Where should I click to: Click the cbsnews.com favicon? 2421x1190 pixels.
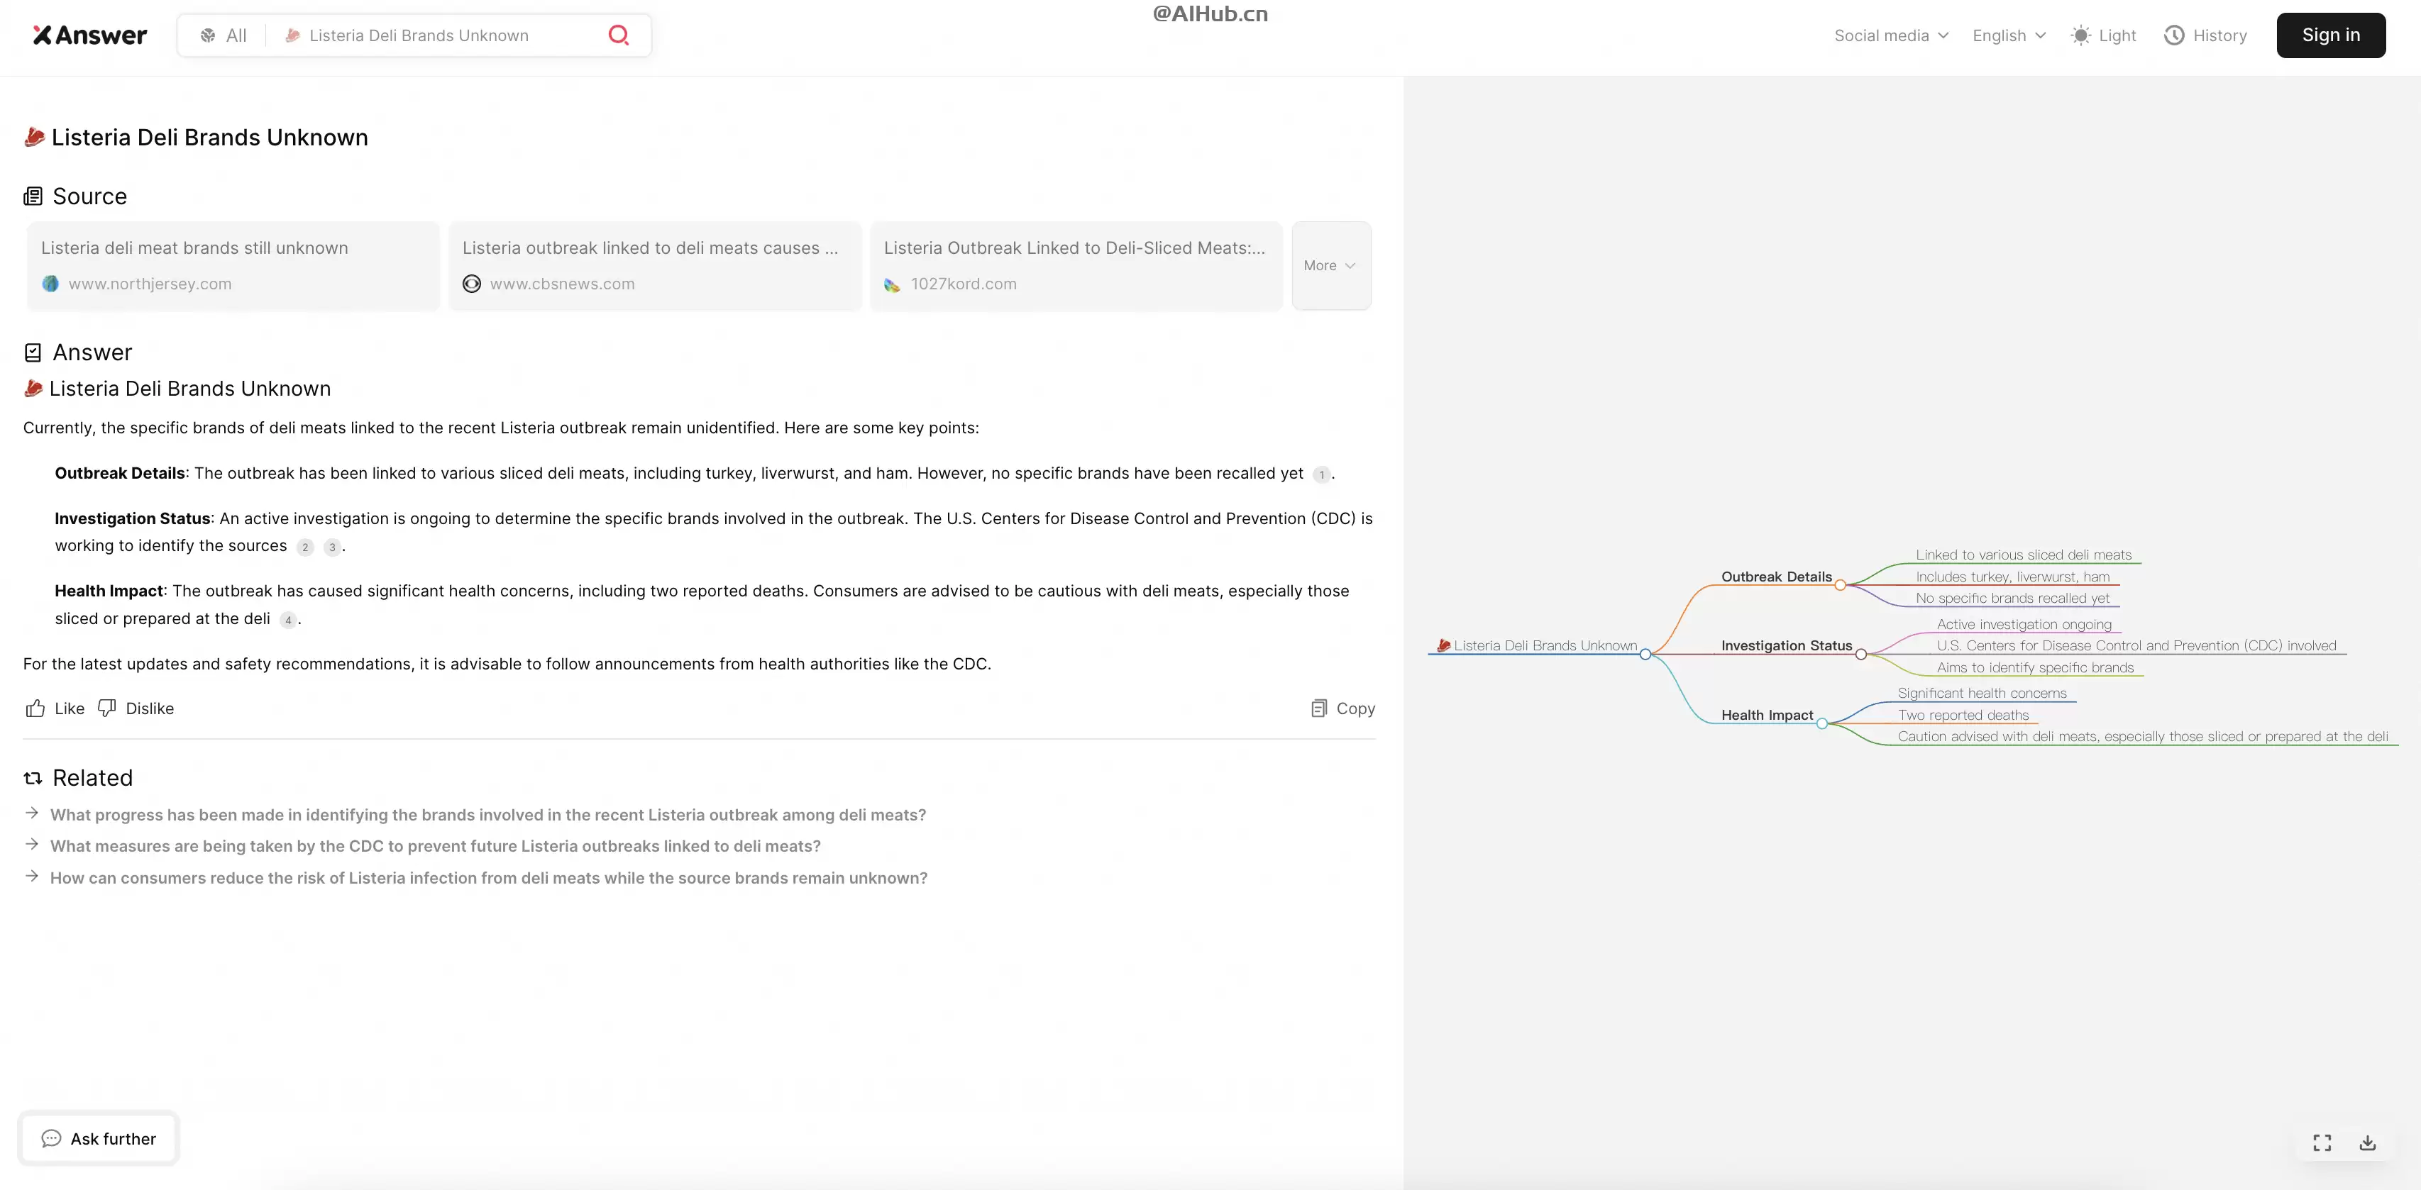(x=472, y=284)
